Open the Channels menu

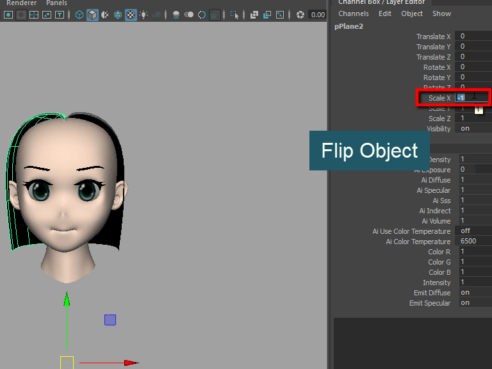click(354, 13)
